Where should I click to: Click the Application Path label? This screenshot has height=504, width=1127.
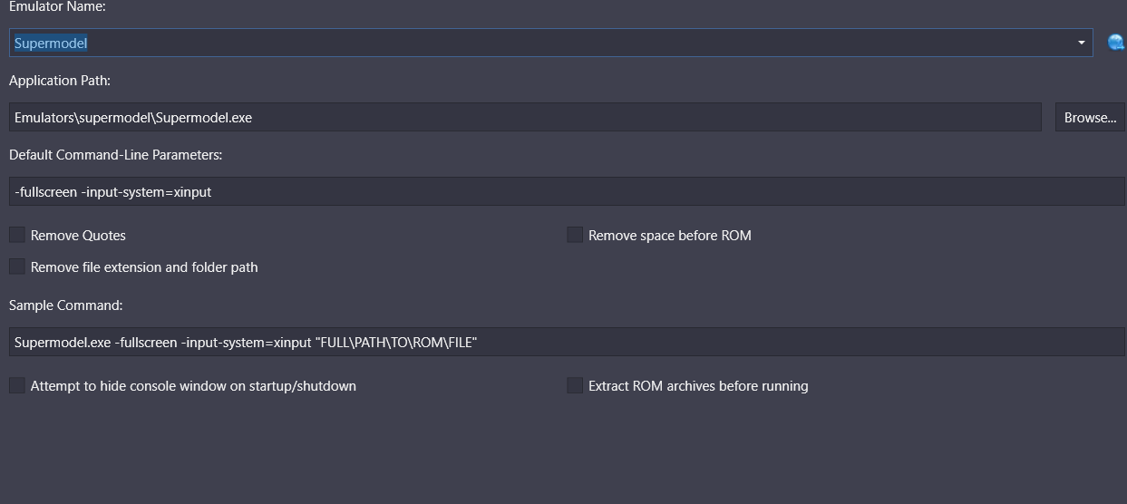[x=60, y=81]
